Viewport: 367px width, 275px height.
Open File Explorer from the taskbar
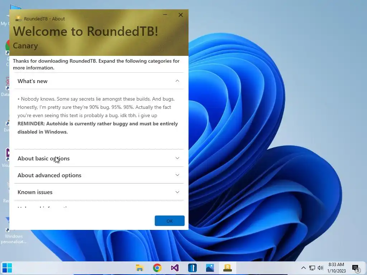(x=139, y=268)
